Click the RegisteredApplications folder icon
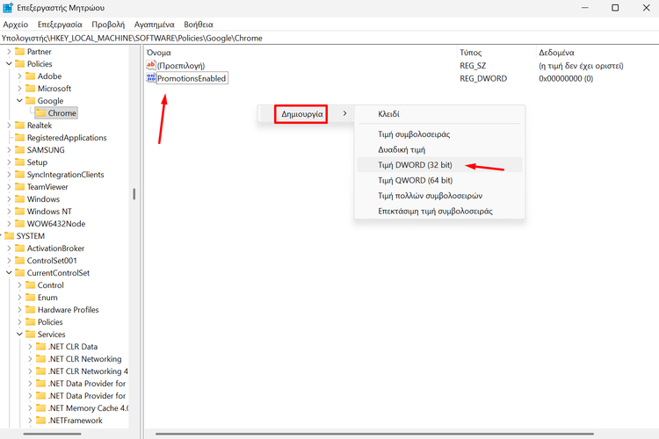This screenshot has height=439, width=659. [19, 137]
